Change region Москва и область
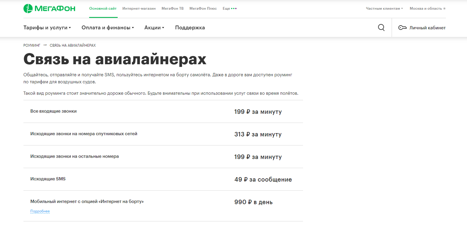 point(427,8)
